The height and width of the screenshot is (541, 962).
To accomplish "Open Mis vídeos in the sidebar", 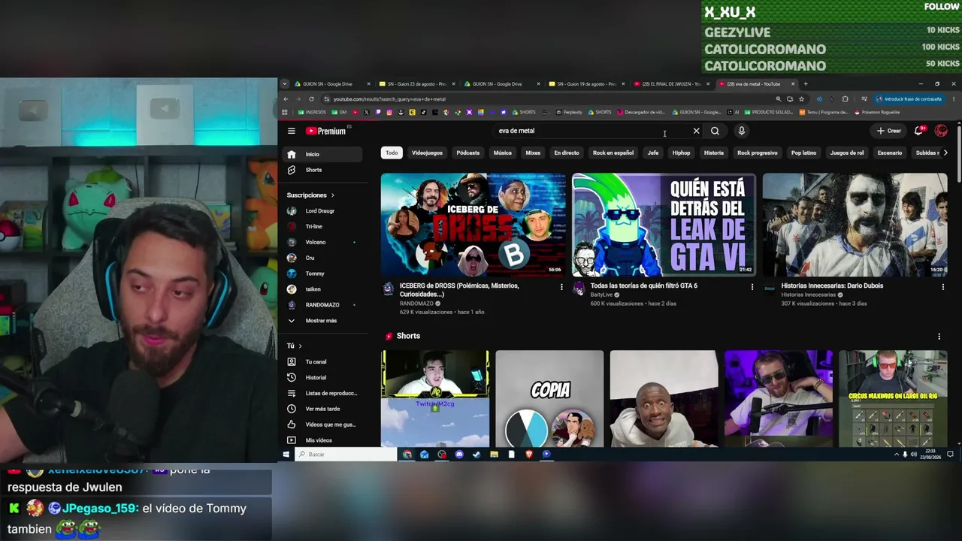I will pyautogui.click(x=322, y=440).
